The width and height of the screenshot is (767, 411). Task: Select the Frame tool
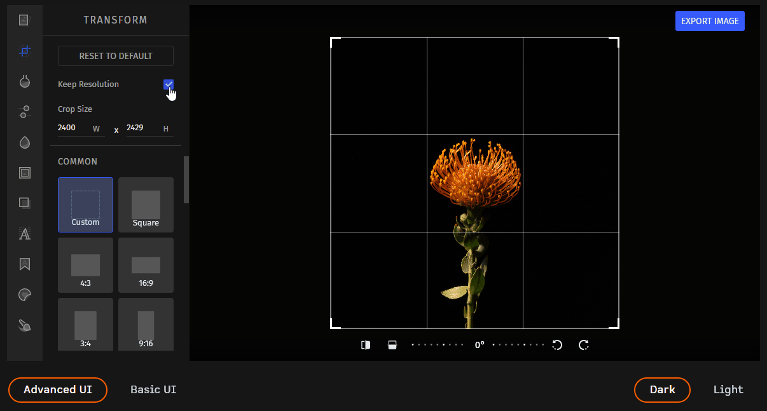pyautogui.click(x=24, y=172)
